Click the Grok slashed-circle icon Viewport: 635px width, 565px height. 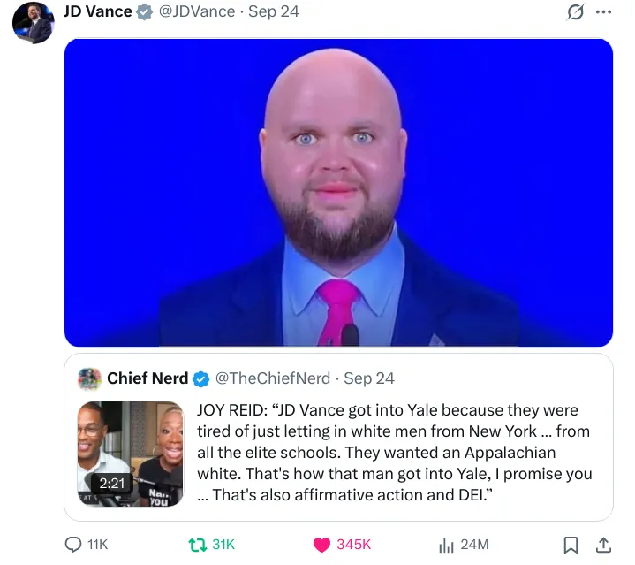tap(575, 11)
